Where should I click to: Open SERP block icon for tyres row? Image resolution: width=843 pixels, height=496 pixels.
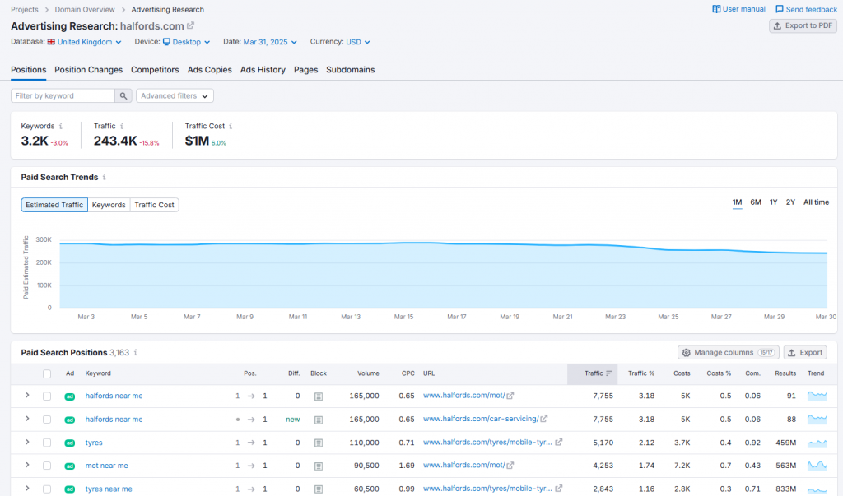319,443
